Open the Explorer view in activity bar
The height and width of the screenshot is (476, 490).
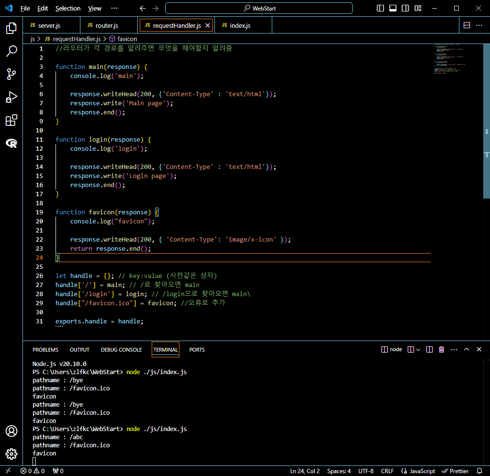tap(11, 28)
